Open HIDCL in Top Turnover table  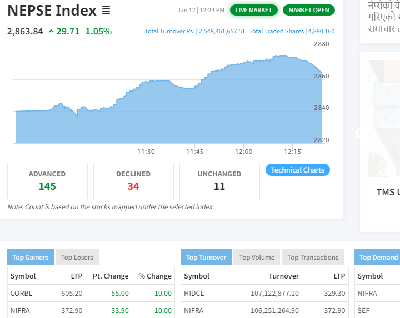pos(194,293)
